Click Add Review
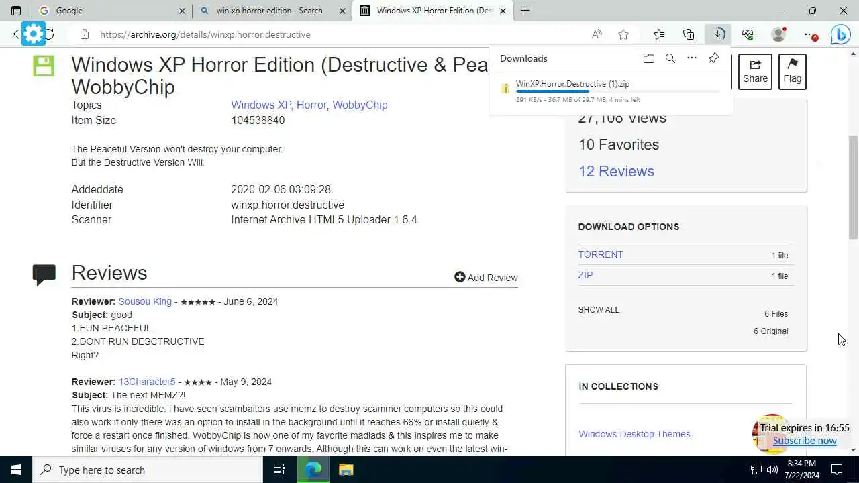Screen dimensions: 859x483 486,278
